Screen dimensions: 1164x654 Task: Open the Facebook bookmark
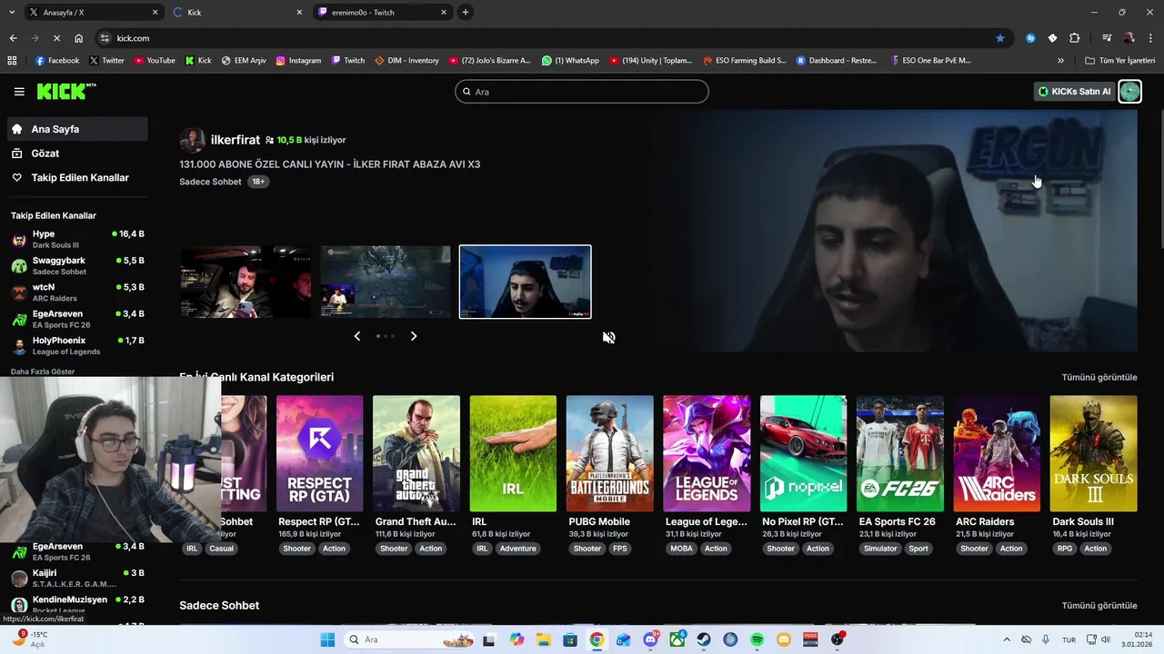click(x=56, y=61)
